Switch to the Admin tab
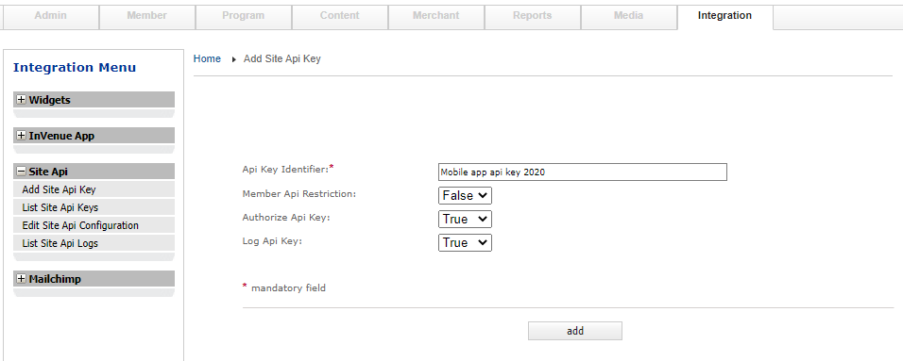Viewport: 903px width, 361px height. 51,16
